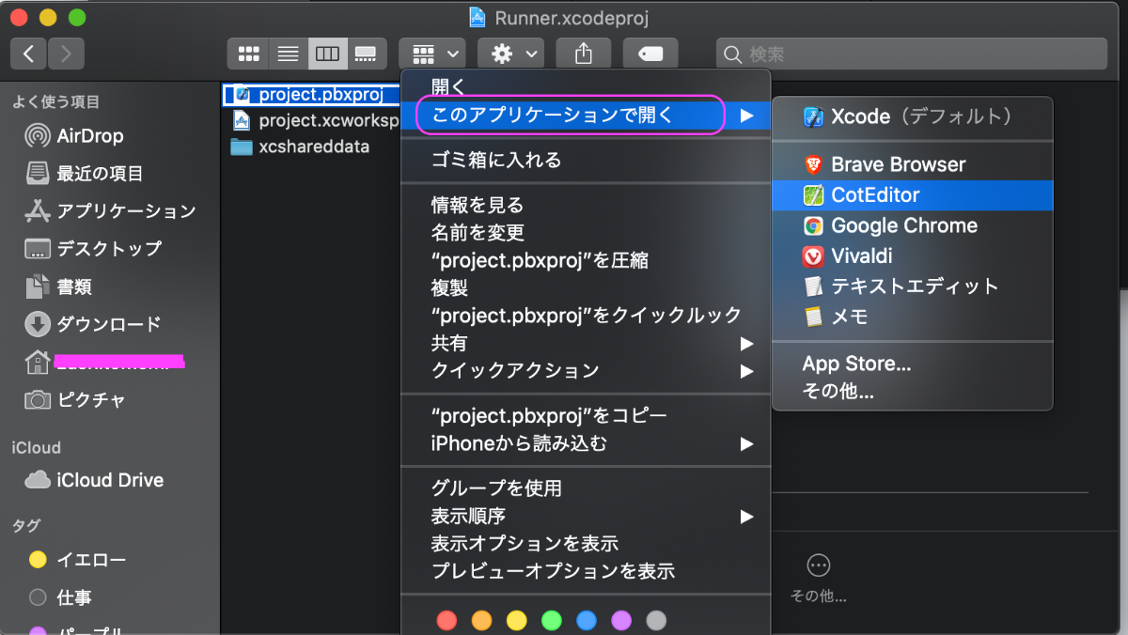Viewport: 1128px width, 635px height.
Task: Apply the blue tag color
Action: 586,620
